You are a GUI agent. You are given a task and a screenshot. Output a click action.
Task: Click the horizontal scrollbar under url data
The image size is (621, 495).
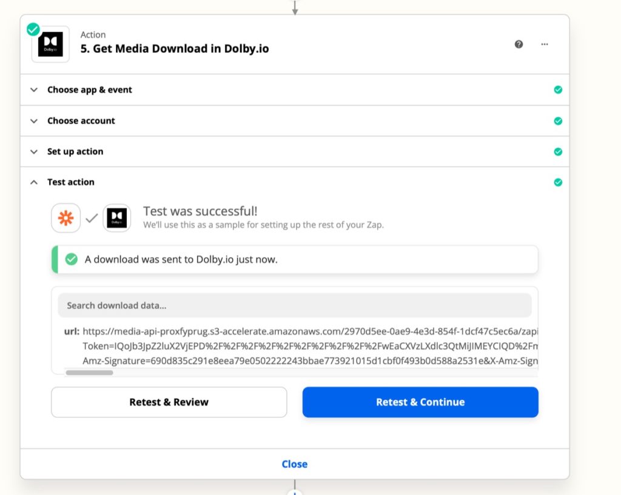click(90, 373)
